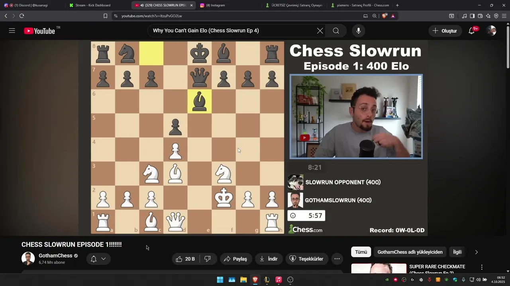Open the browser main hamburger menu
This screenshot has width=510, height=286.
point(504,16)
